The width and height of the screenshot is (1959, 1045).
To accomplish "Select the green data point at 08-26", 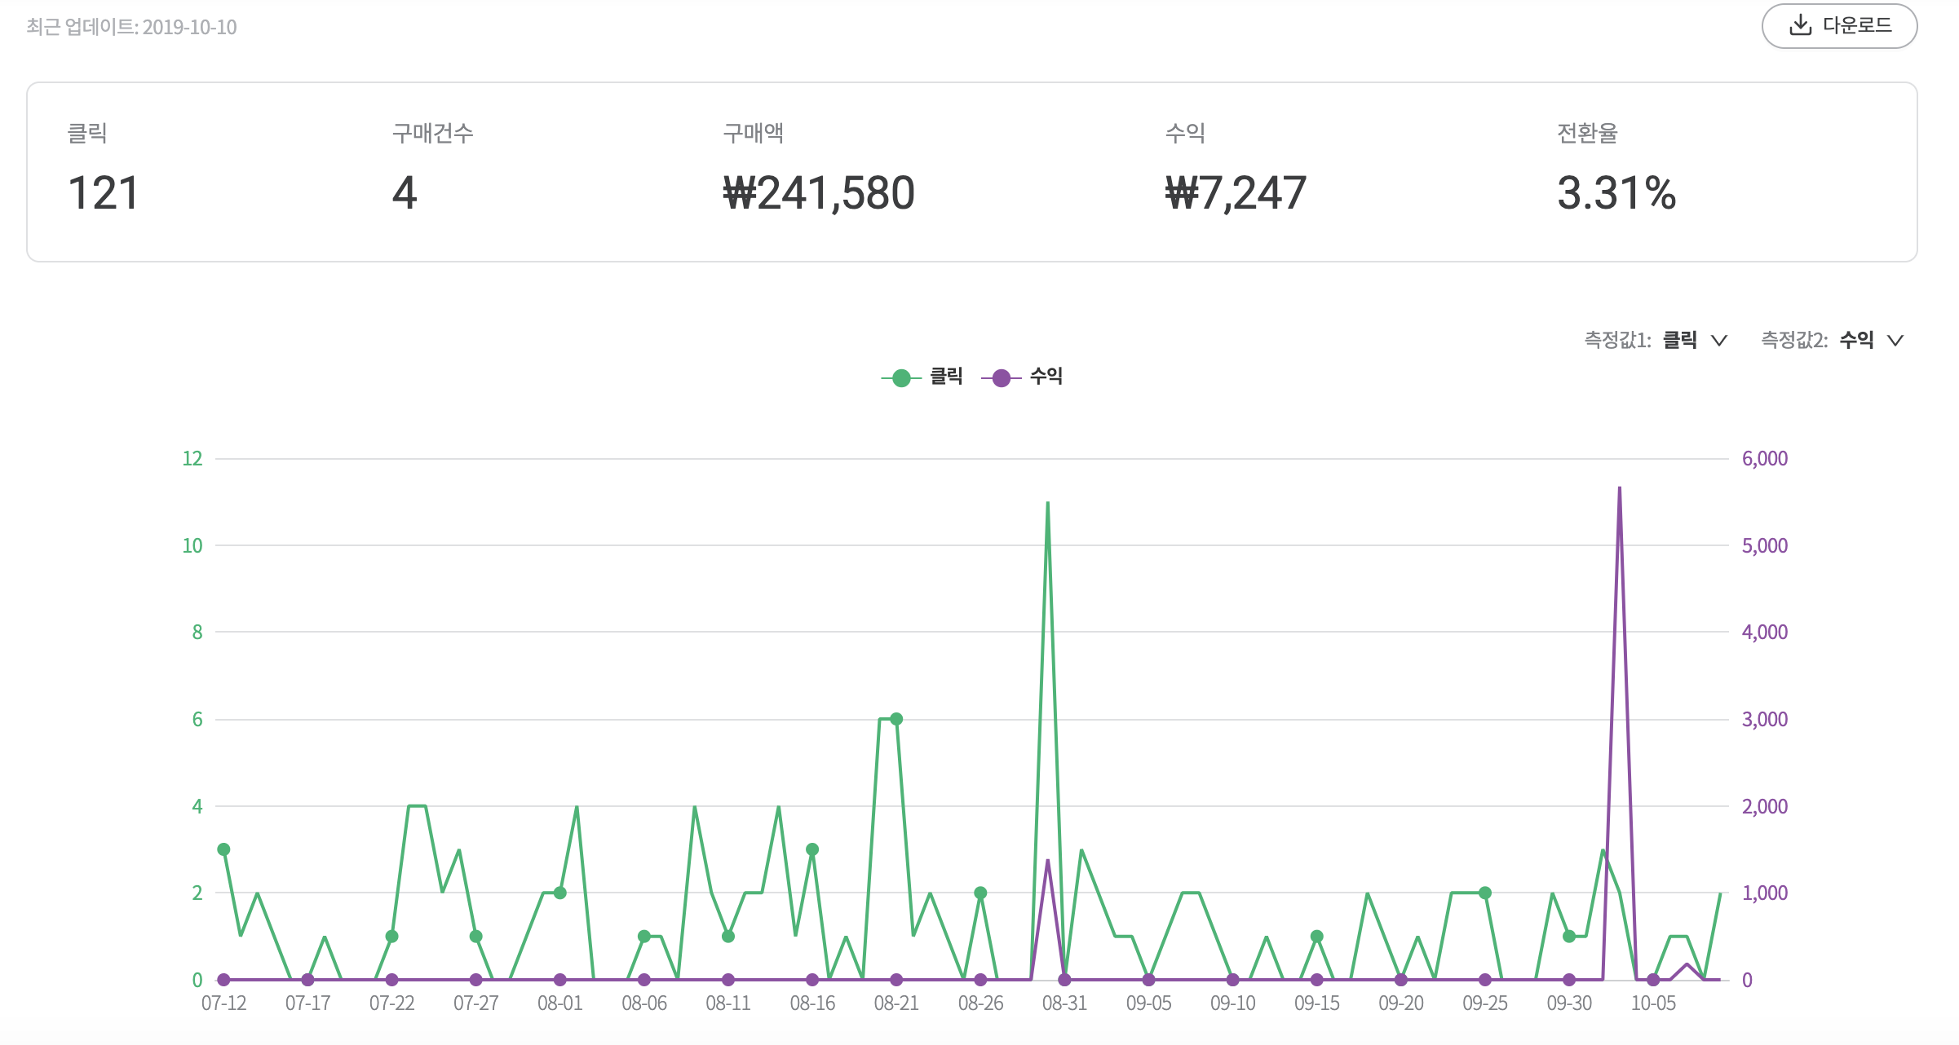I will [980, 893].
